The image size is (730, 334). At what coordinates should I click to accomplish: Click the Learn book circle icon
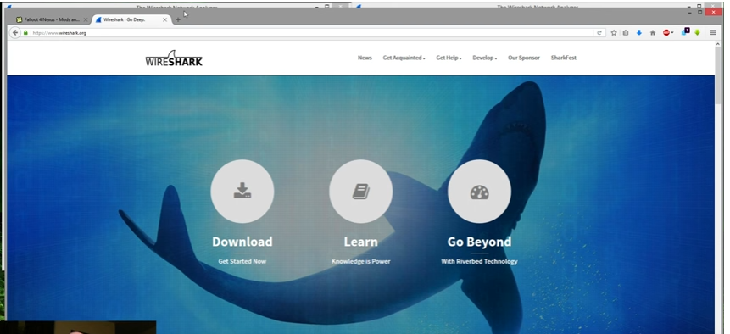pyautogui.click(x=361, y=192)
